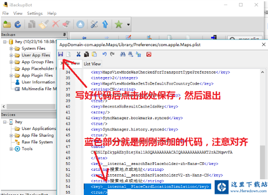Screen dimensions: 268x195
Task: Click the red power exit icon
Action: pos(149,54)
